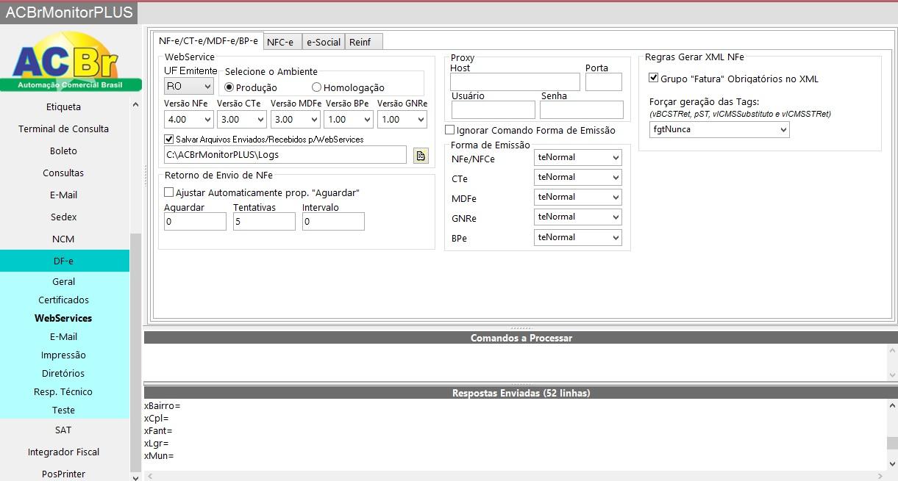The height and width of the screenshot is (481, 898).
Task: Open the Boleto section in sidebar
Action: coord(64,151)
